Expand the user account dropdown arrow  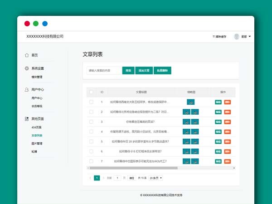tap(250, 36)
